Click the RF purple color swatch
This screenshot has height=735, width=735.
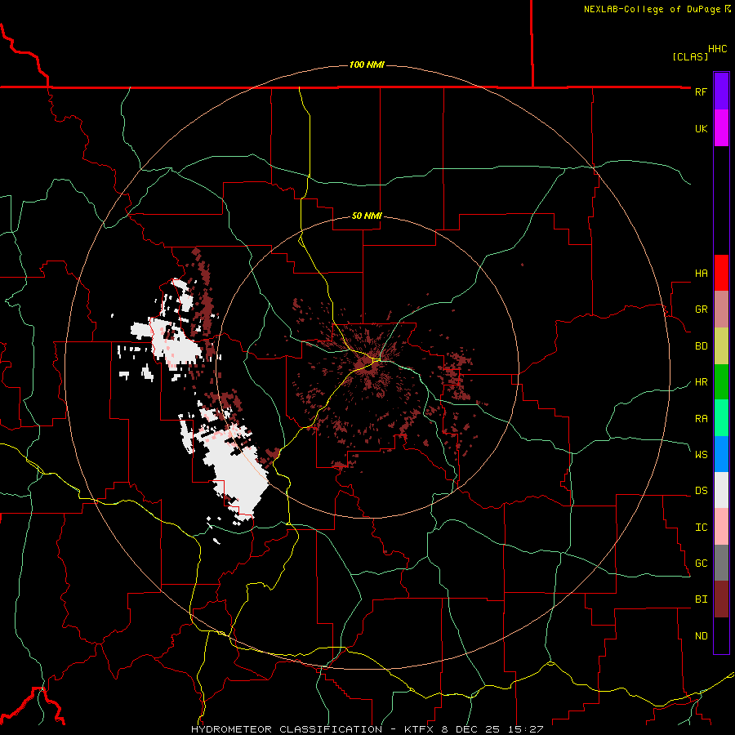coord(721,91)
